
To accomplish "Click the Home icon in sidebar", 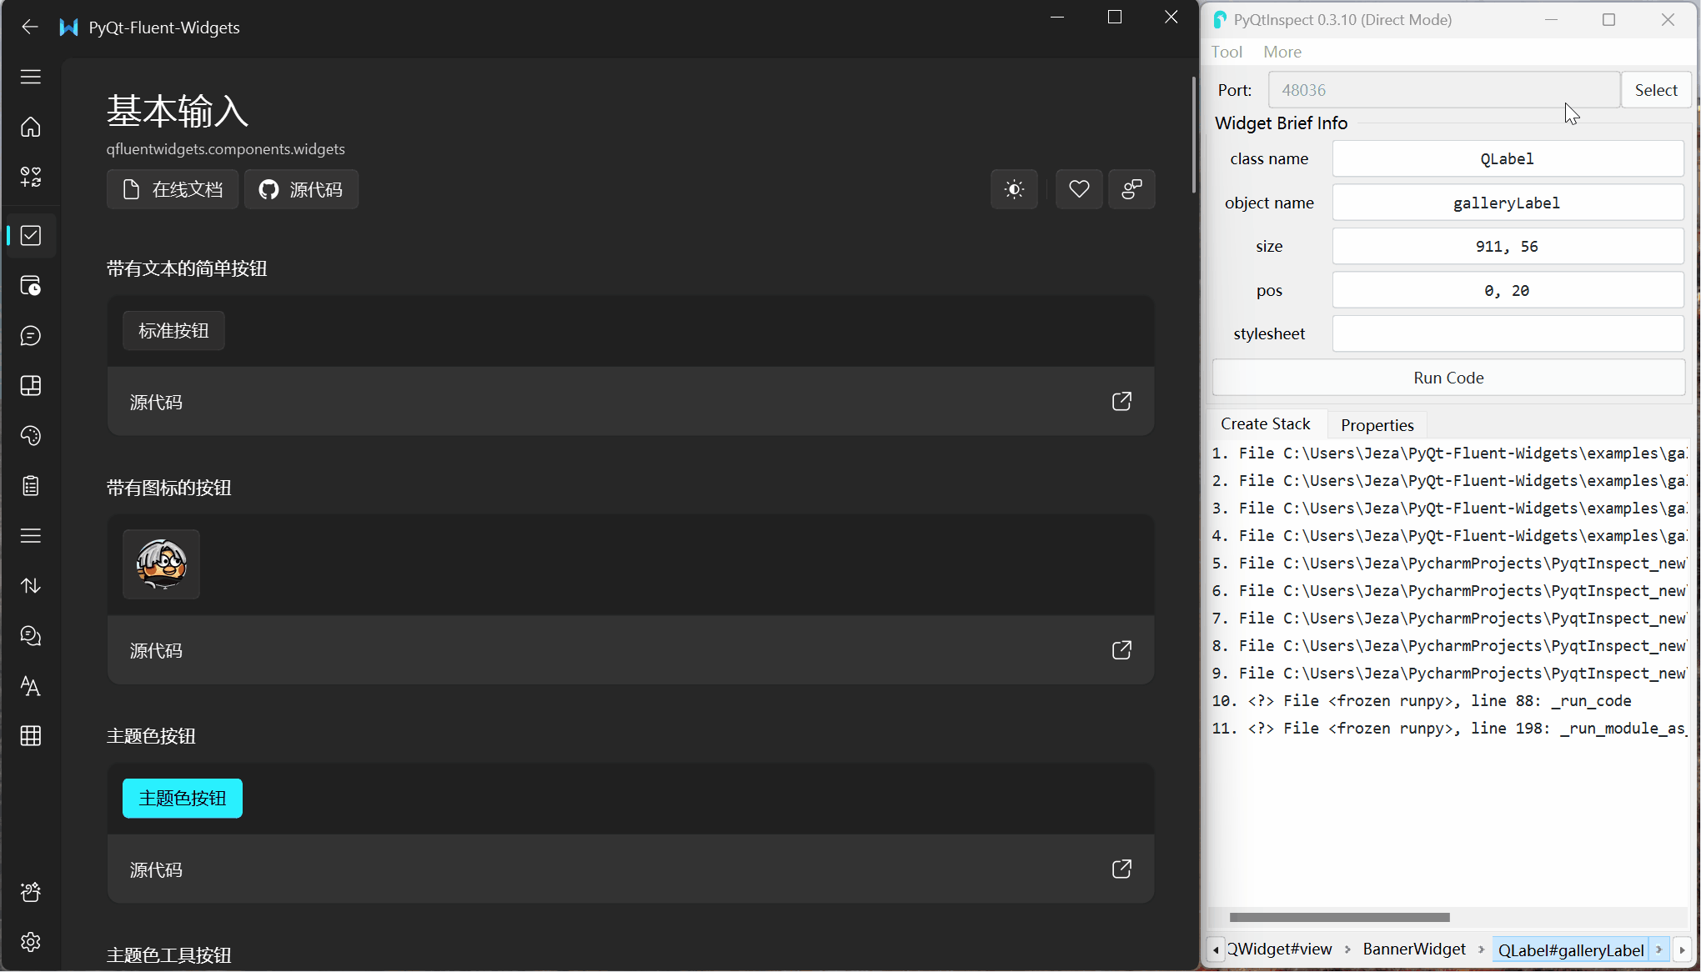I will click(31, 127).
